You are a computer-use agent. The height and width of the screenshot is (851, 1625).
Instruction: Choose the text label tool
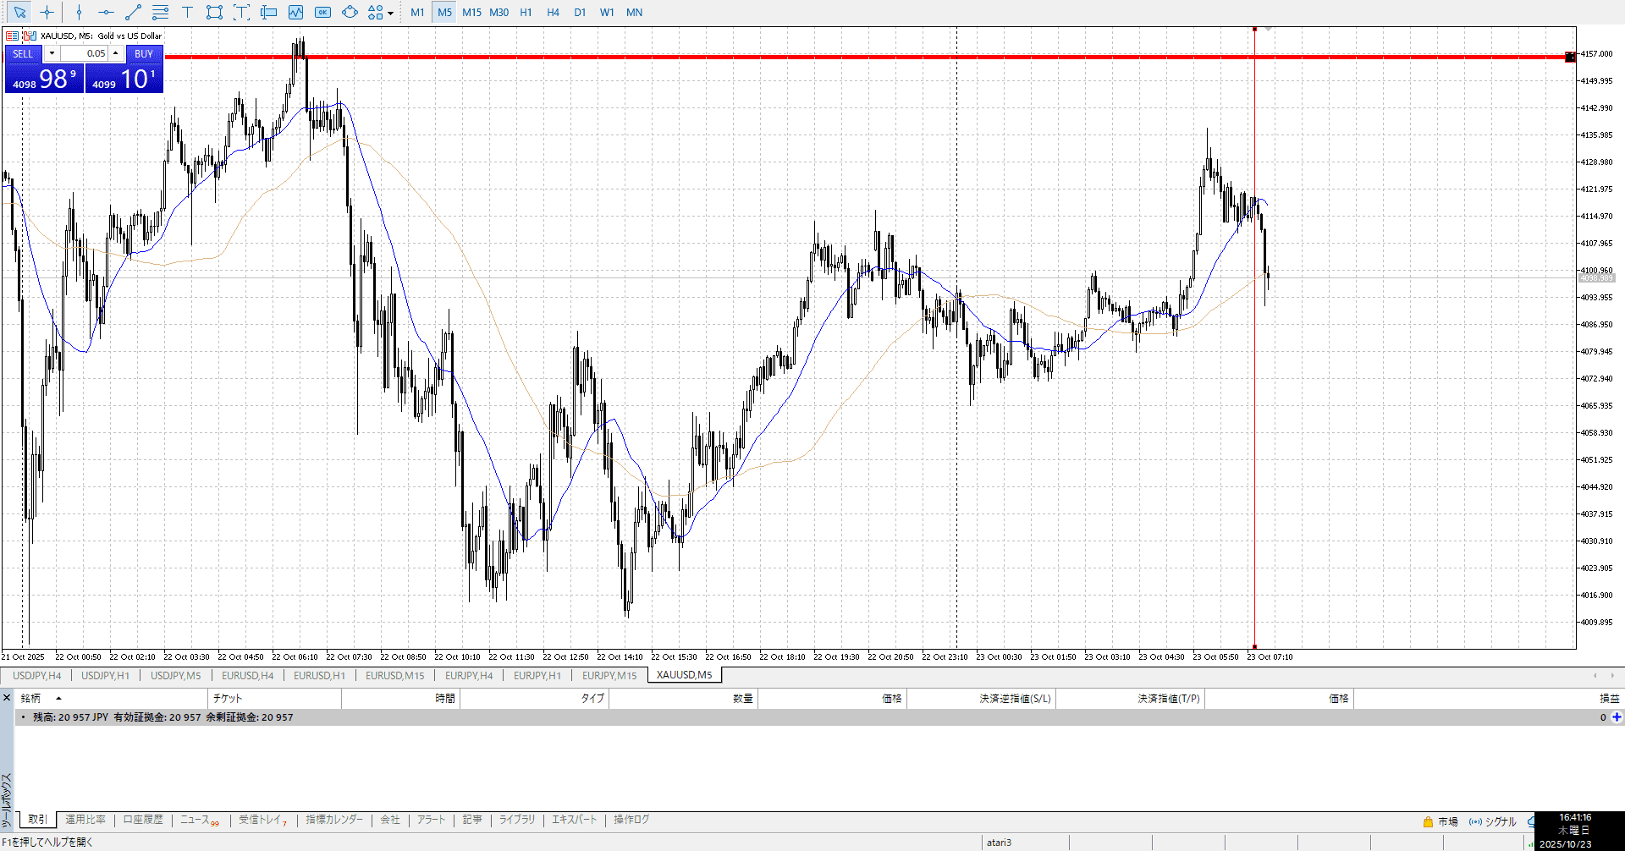187,12
